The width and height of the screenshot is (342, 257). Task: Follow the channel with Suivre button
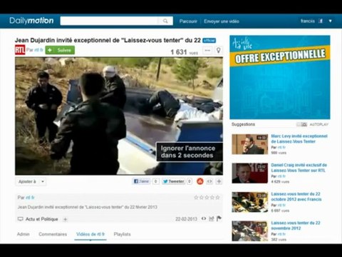pos(60,50)
